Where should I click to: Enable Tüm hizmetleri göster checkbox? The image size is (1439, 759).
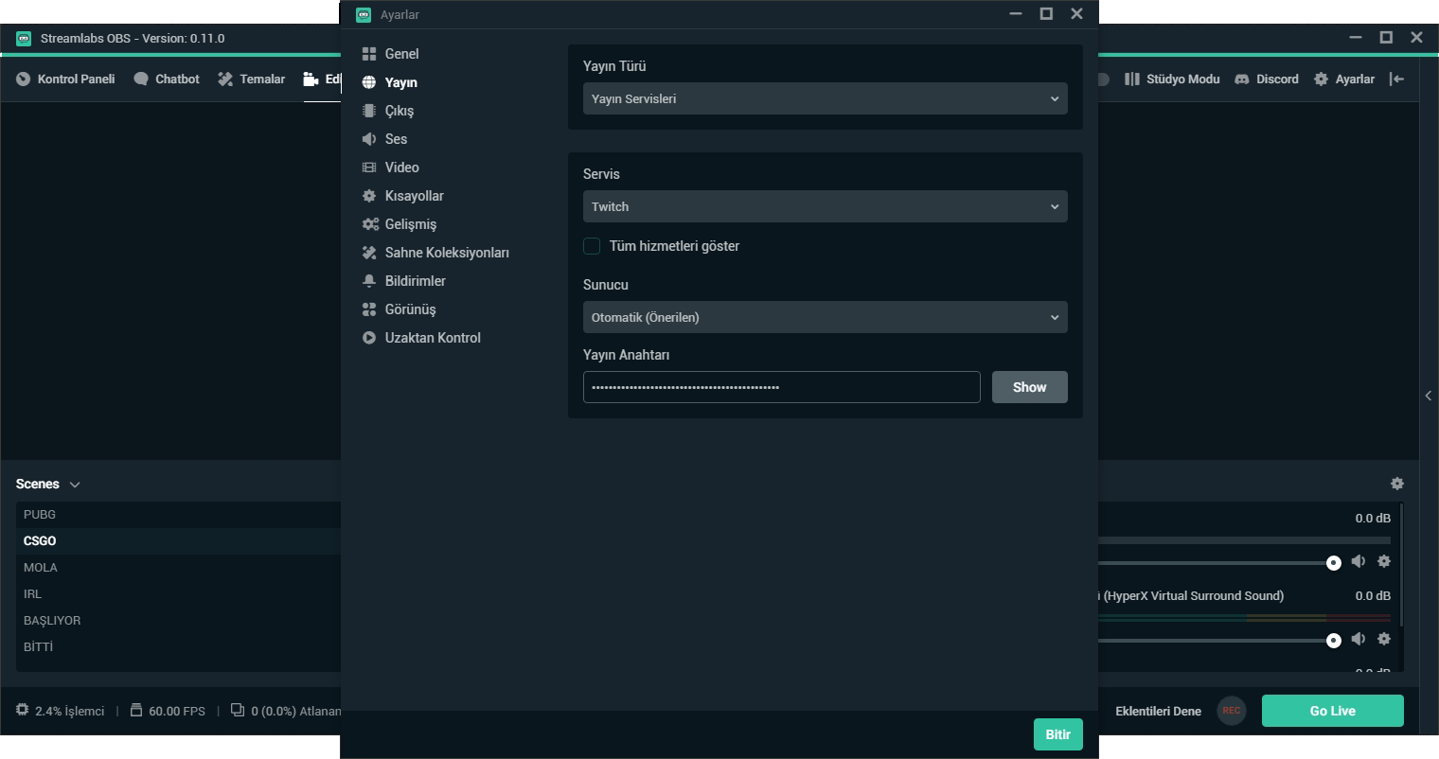tap(592, 246)
